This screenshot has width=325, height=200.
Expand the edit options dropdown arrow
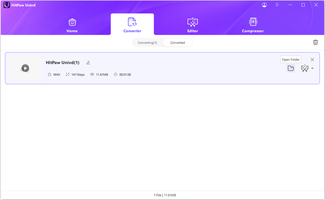[312, 68]
